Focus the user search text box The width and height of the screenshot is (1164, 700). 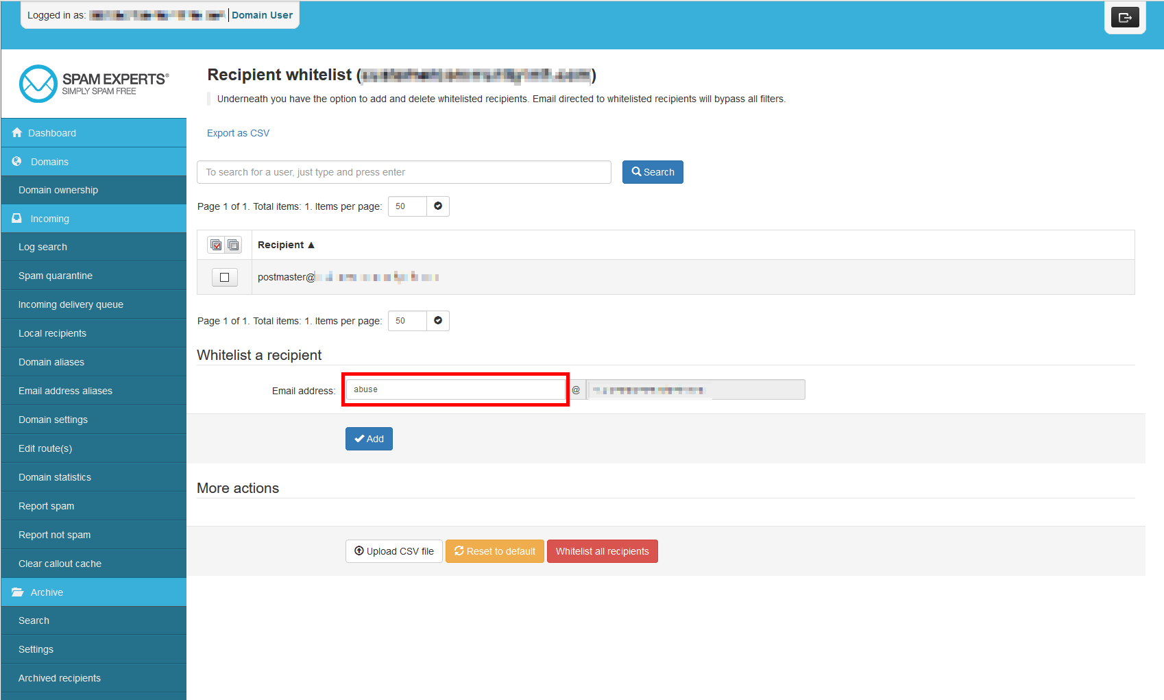[404, 172]
